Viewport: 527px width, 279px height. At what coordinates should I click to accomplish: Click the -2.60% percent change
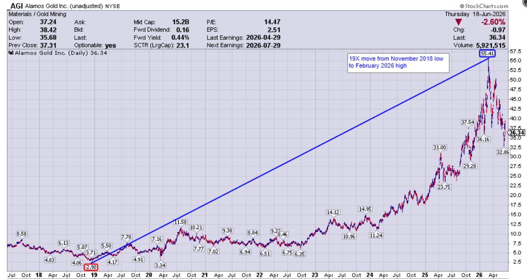[494, 22]
